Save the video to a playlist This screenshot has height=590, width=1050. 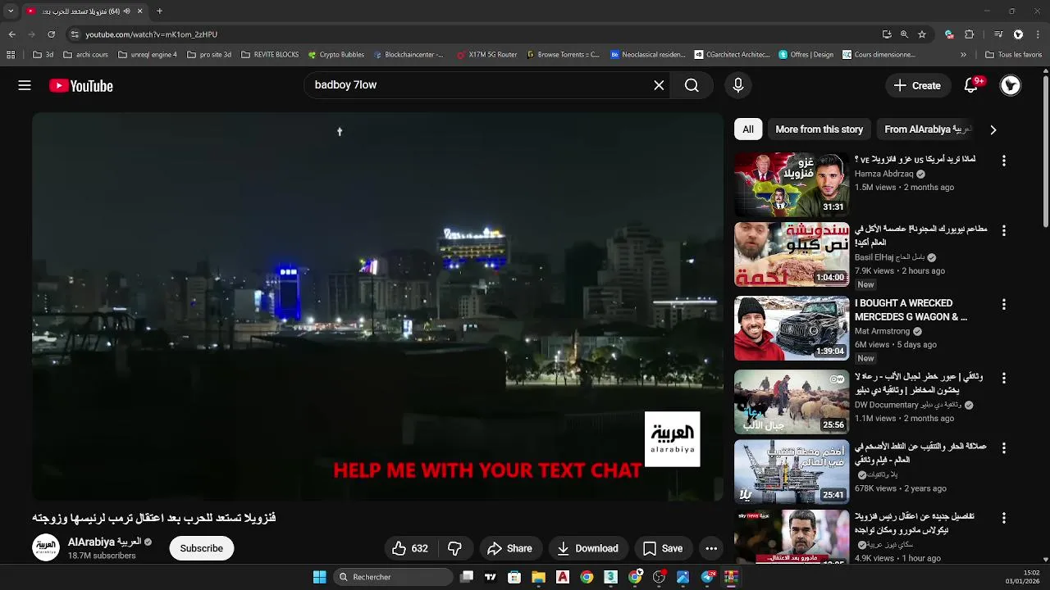coord(663,548)
